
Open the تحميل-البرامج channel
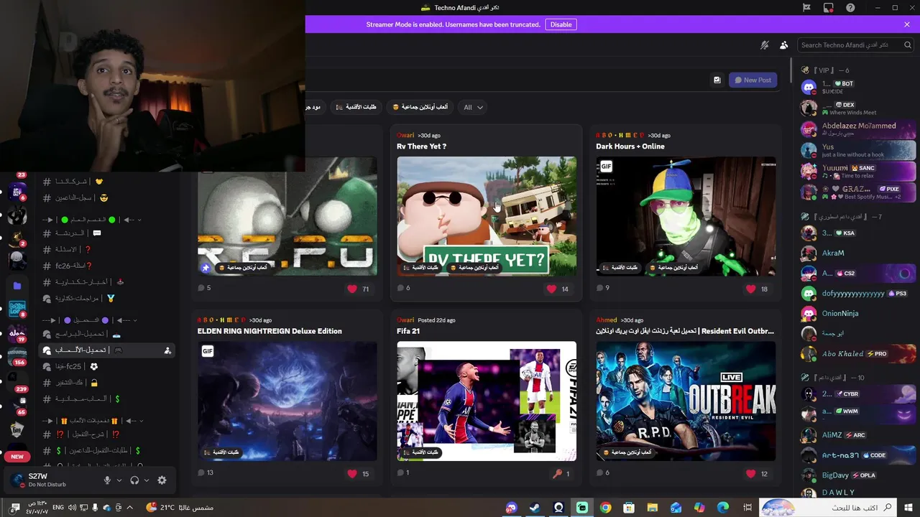coord(108,334)
